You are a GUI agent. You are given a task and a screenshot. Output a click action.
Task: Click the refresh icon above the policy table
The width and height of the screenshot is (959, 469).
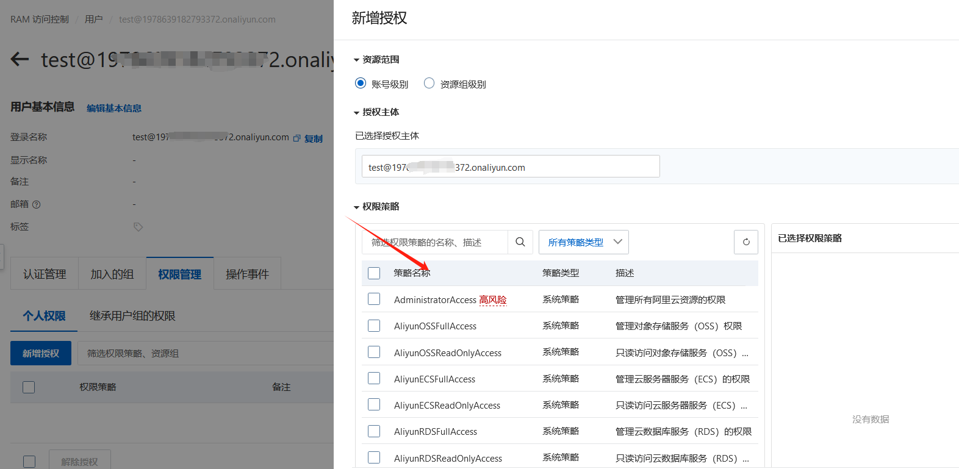click(746, 242)
